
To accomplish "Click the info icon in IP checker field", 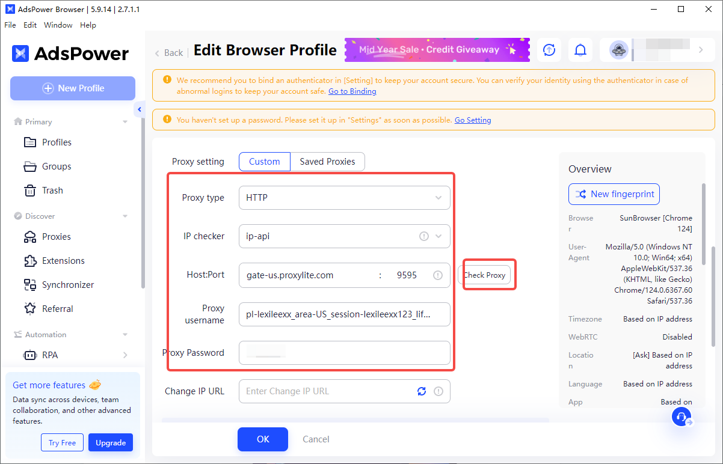I will point(423,236).
